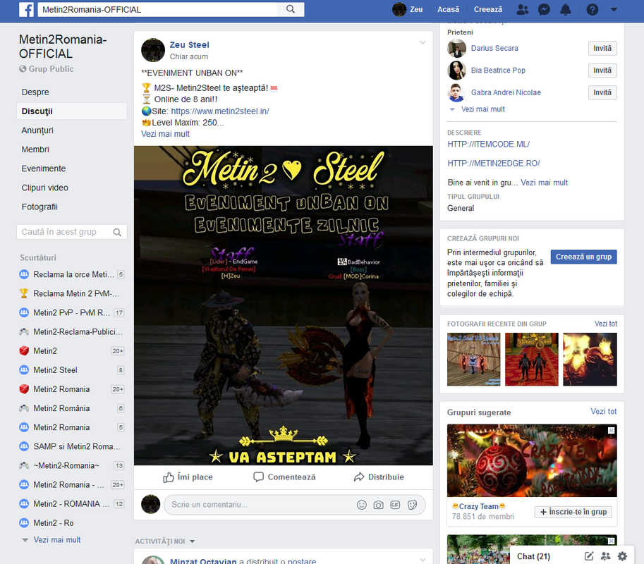Screen dimensions: 644x564
Task: Click Vezi tot for suggested groups
Action: 603,411
